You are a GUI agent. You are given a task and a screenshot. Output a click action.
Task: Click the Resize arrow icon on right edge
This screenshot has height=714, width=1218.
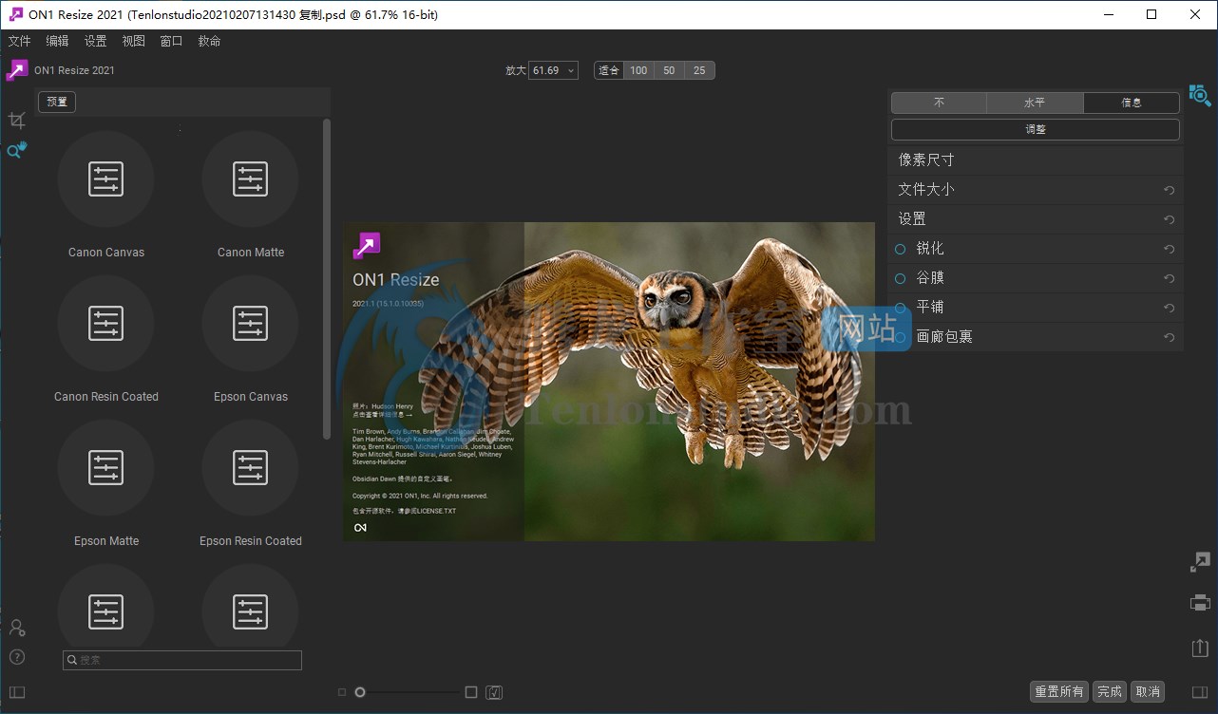tap(1200, 562)
